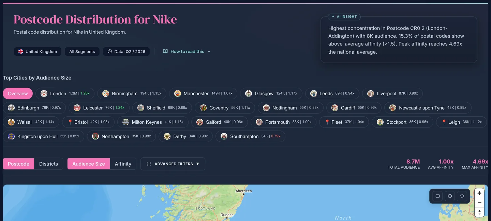The width and height of the screenshot is (491, 221).
Task: Click the Fleet location pin icon
Action: pyautogui.click(x=327, y=122)
